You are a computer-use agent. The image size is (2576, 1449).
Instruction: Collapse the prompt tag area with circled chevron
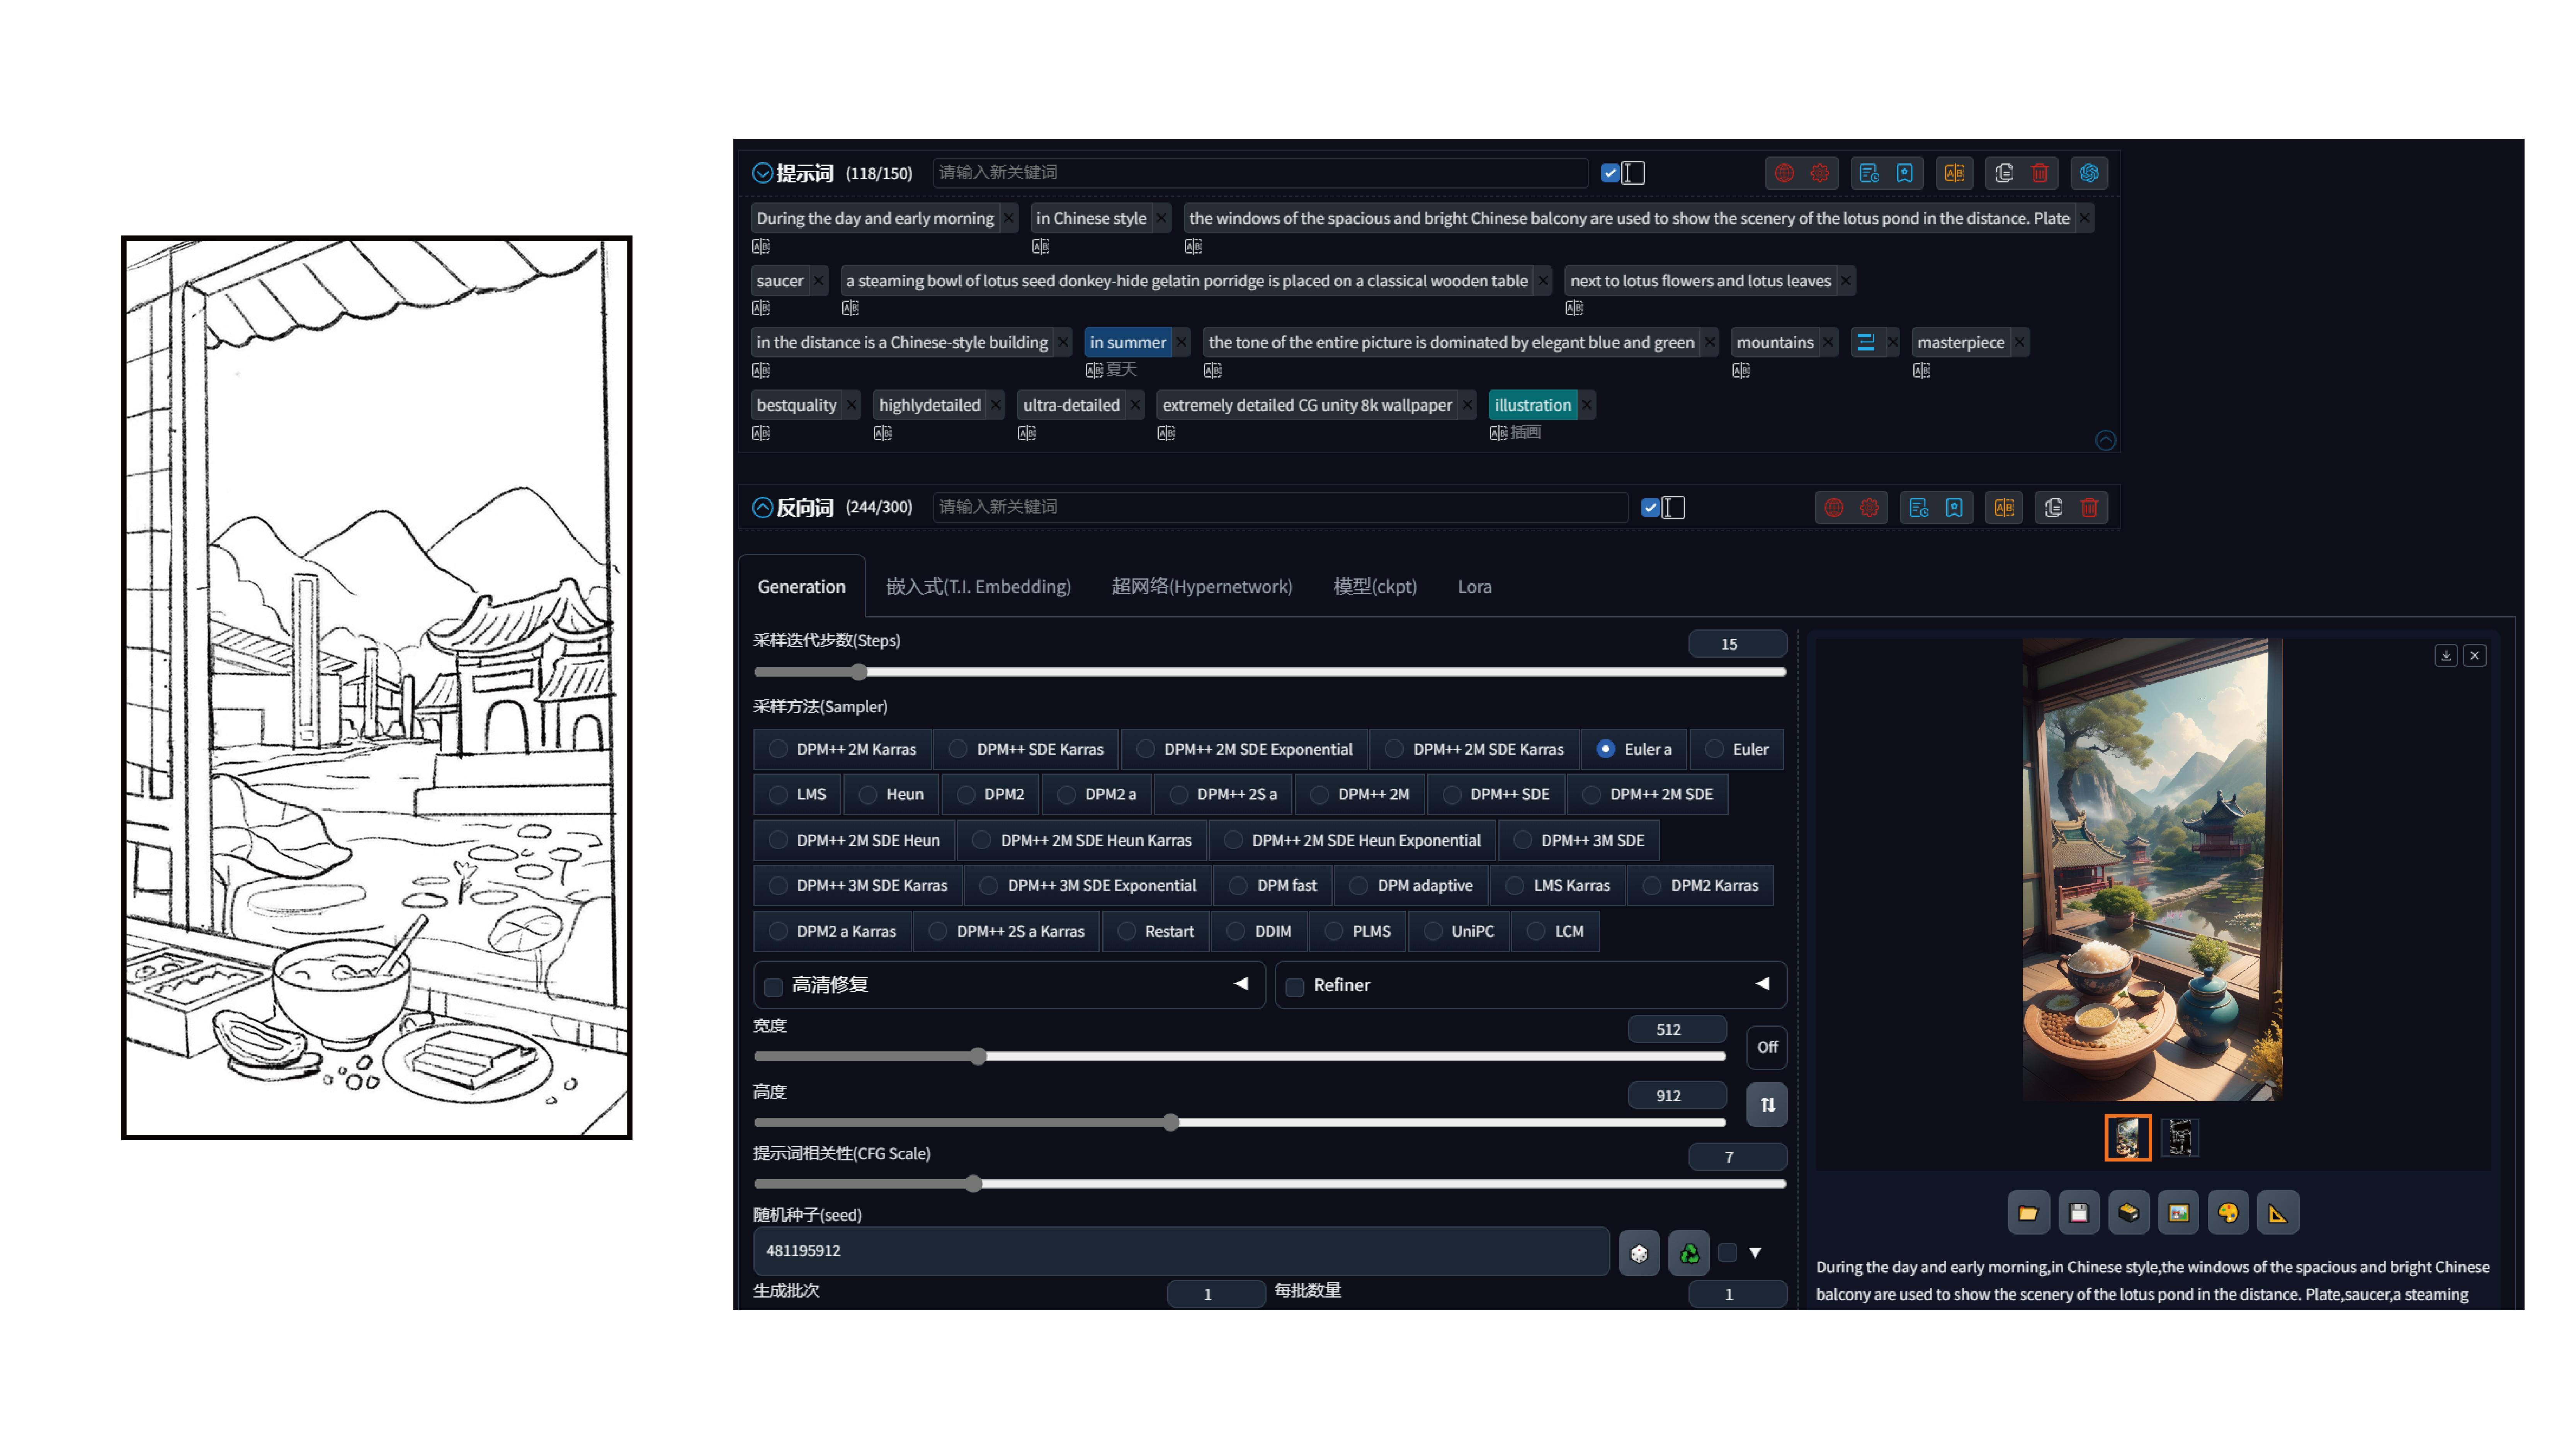[x=2105, y=441]
